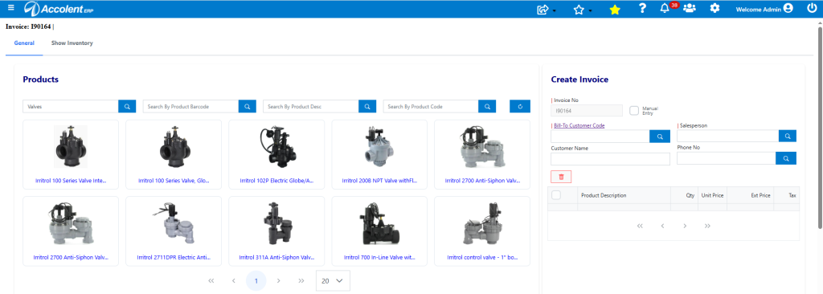823x294 pixels.
Task: Open Irritrol 200B NPT Valve withFl... link
Action: click(379, 180)
